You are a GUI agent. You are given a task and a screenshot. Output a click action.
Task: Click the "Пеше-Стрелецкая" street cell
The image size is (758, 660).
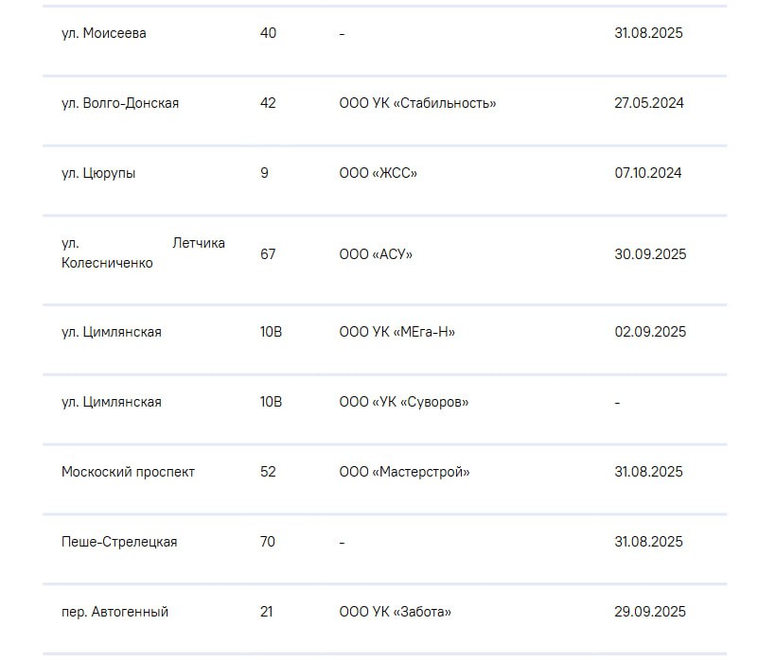tap(119, 542)
